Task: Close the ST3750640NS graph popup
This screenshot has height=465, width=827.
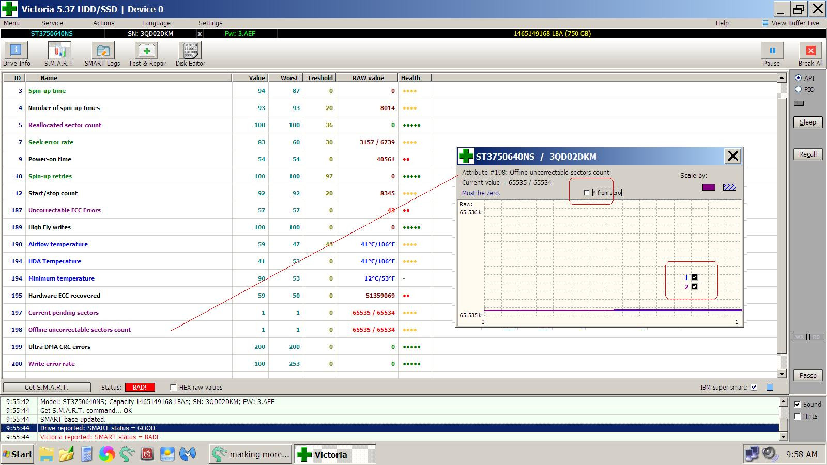Action: (x=733, y=156)
